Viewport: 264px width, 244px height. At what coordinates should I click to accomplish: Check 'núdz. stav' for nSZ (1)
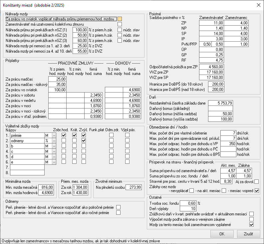pos(120,30)
